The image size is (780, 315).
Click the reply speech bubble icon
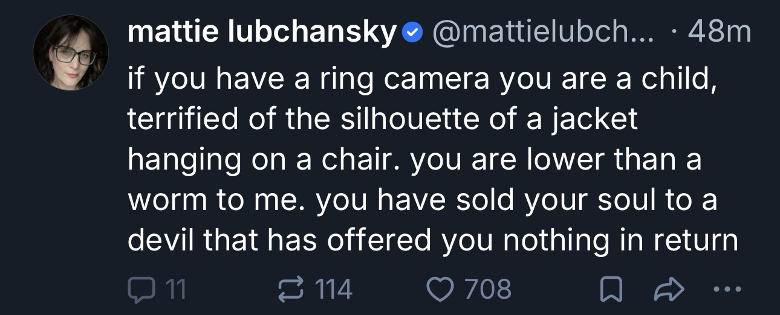point(141,290)
